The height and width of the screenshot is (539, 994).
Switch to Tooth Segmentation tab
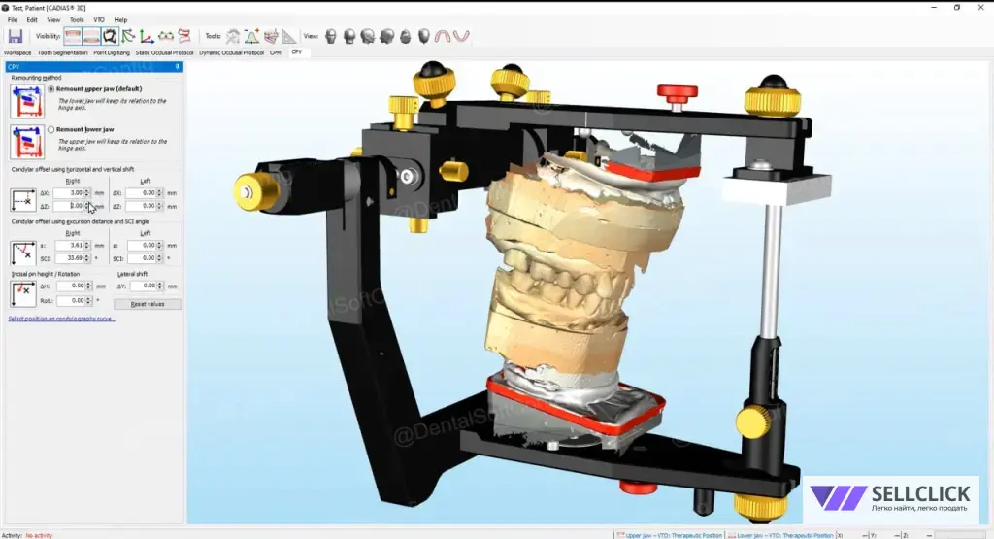[62, 52]
